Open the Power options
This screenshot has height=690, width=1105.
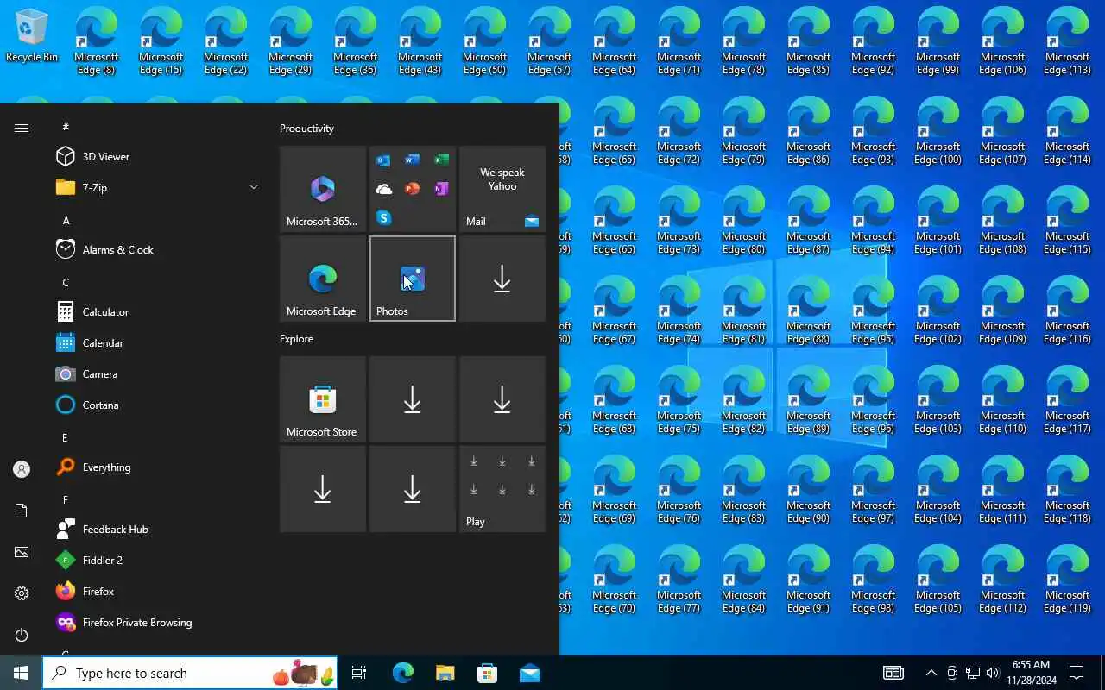coord(22,635)
